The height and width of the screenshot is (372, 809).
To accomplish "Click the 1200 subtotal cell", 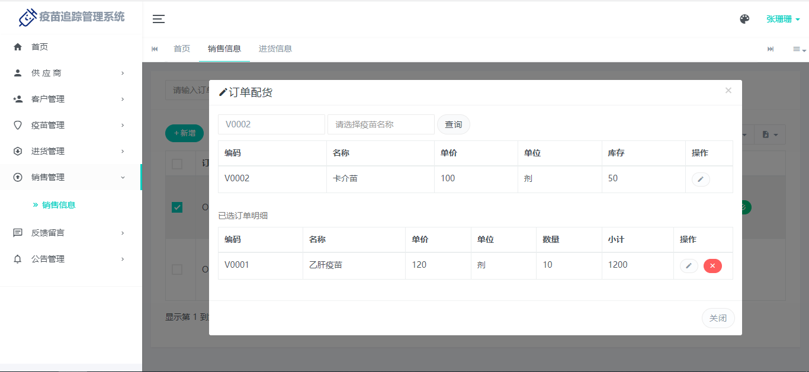I will click(637, 265).
